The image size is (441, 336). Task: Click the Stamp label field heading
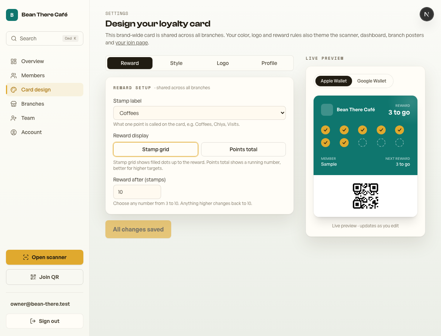click(x=127, y=101)
